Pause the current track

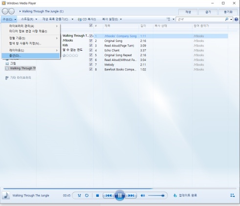(120, 195)
